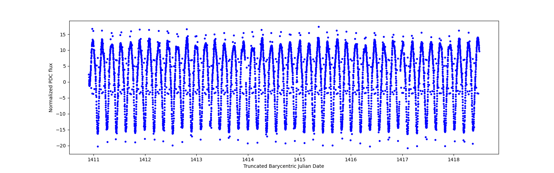Viewport: 554px width, 173px height.
Task: Click the x-axis tick label 1412
Action: pos(145,160)
